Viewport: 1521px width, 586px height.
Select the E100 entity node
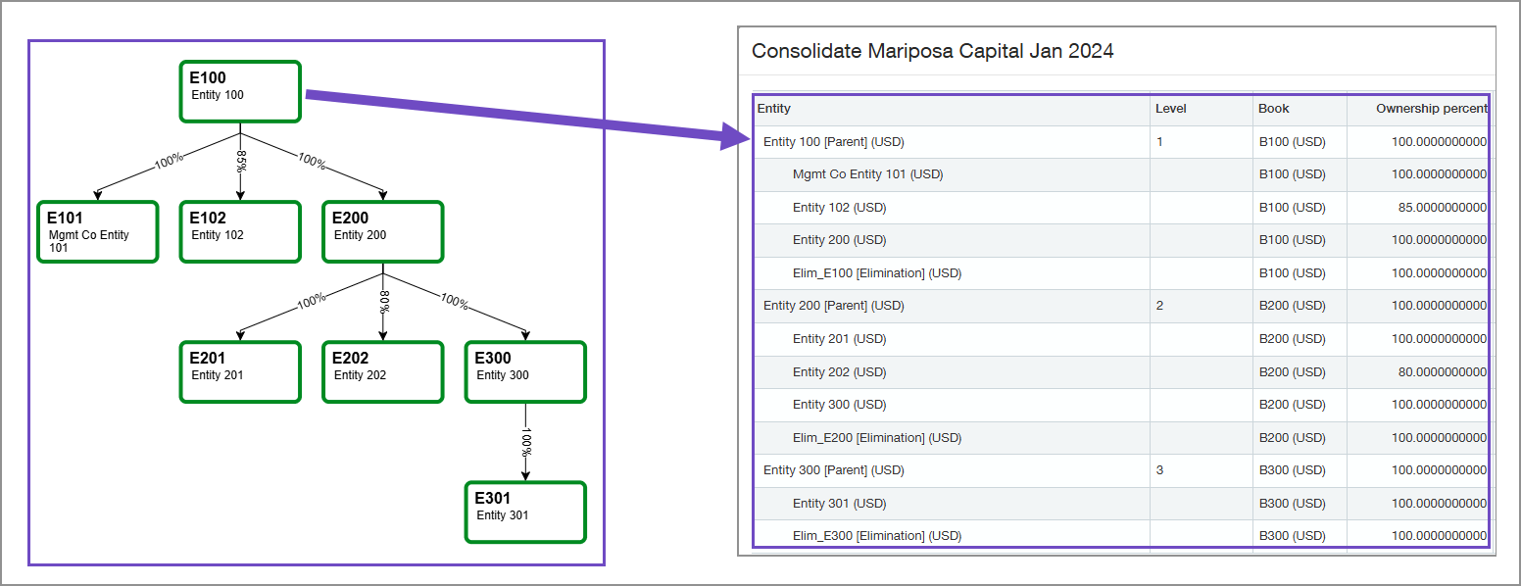point(239,91)
